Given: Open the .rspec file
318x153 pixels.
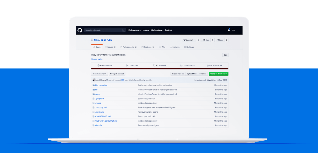Looking at the screenshot, I should coord(98,103).
